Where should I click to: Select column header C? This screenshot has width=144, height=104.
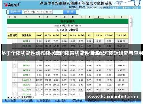[x=26, y=17]
